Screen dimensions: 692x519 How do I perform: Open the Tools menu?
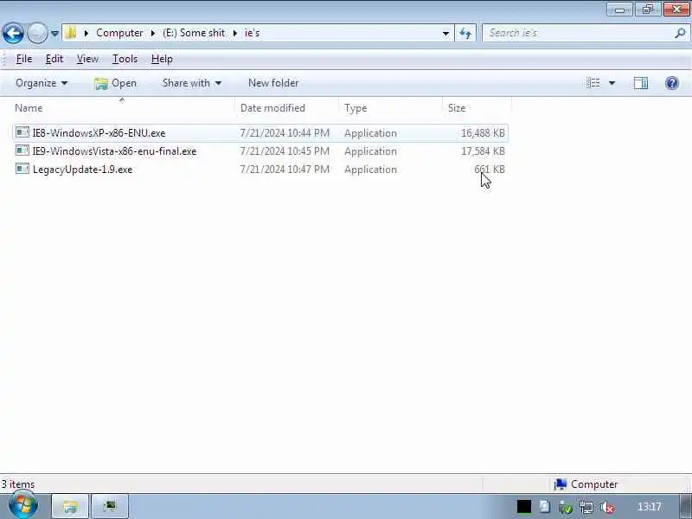(125, 59)
